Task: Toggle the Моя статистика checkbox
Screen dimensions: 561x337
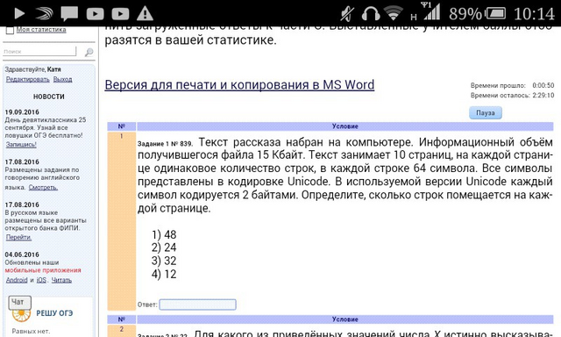Action: (10, 30)
